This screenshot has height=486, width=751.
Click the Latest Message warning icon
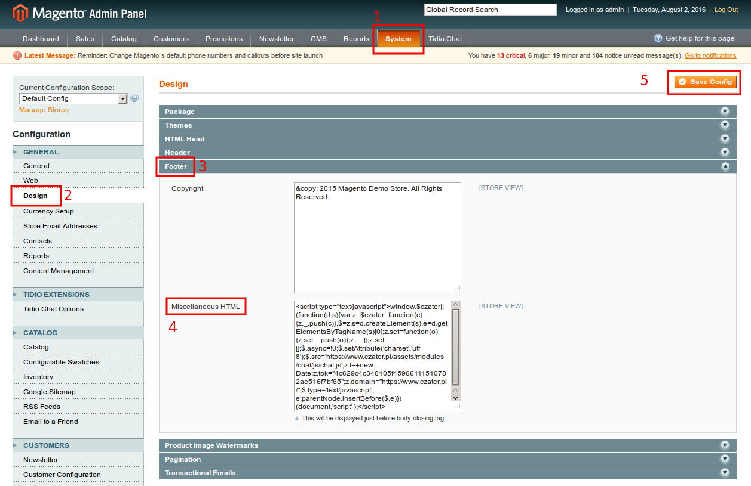[x=17, y=55]
